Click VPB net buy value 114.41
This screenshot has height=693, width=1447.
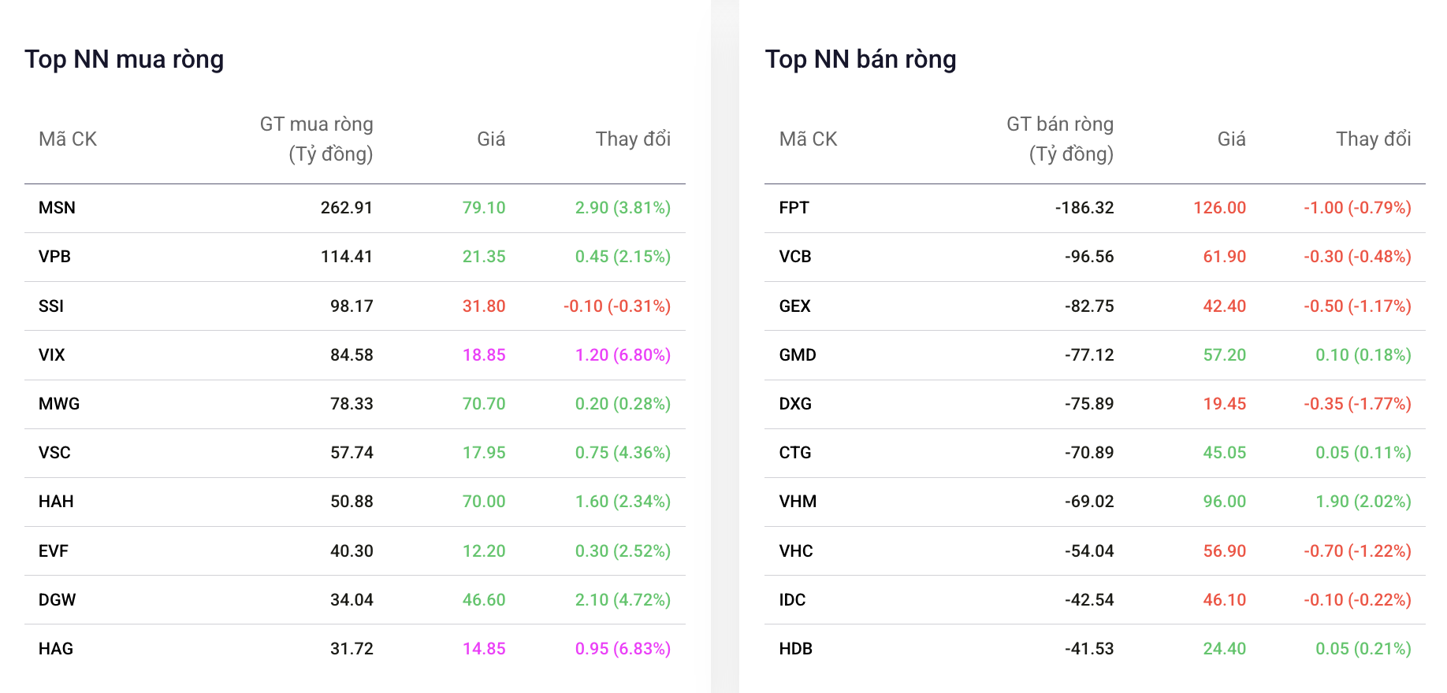[347, 257]
